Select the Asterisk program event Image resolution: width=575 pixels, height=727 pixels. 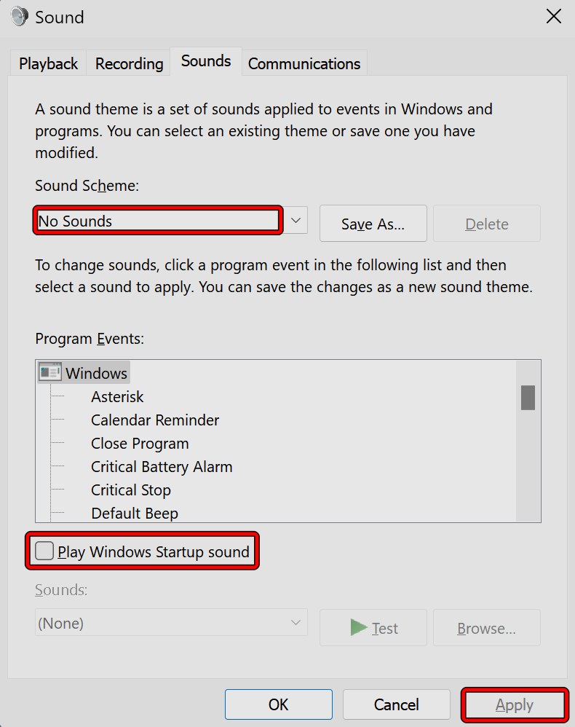point(117,397)
